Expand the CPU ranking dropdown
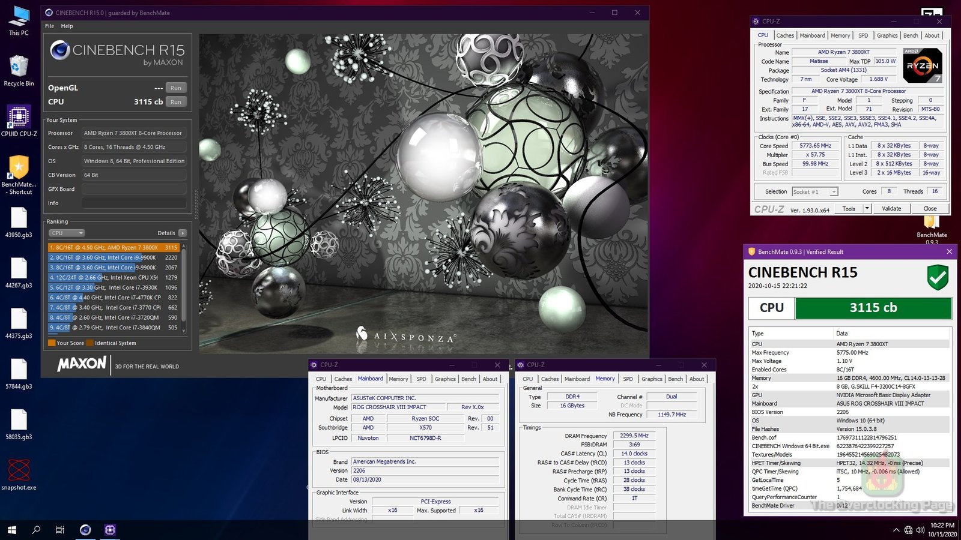The image size is (961, 540). [67, 233]
